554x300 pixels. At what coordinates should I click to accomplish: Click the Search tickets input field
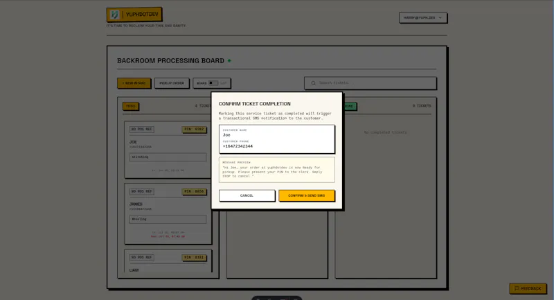[x=370, y=83]
